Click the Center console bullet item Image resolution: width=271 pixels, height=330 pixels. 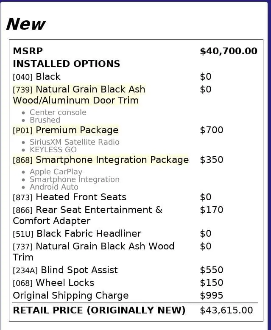[x=58, y=112]
